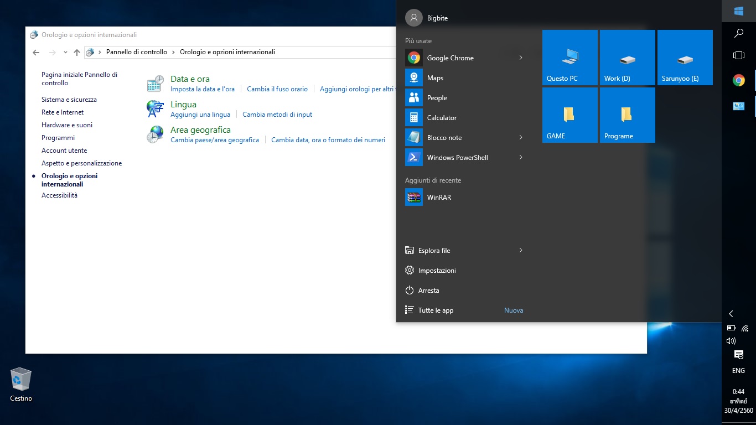
Task: Open the Work (D) drive tile
Action: [x=627, y=58]
